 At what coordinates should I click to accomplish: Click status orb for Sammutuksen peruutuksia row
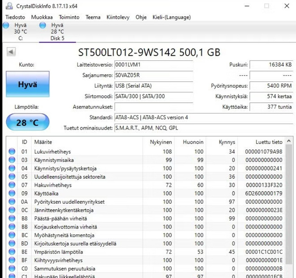click(x=12, y=269)
